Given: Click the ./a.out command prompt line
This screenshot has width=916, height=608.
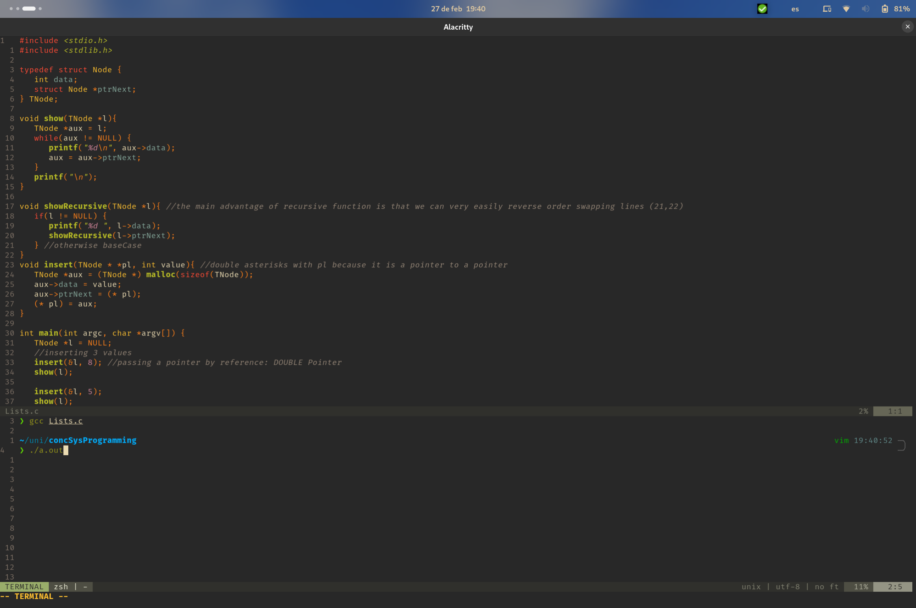Looking at the screenshot, I should (46, 450).
